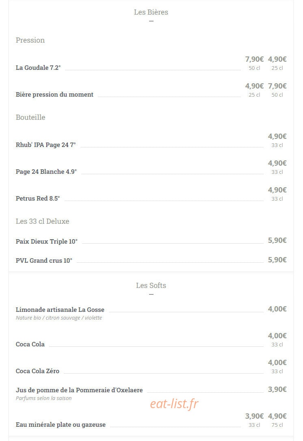Select the Coca Cola entry

tap(30, 344)
